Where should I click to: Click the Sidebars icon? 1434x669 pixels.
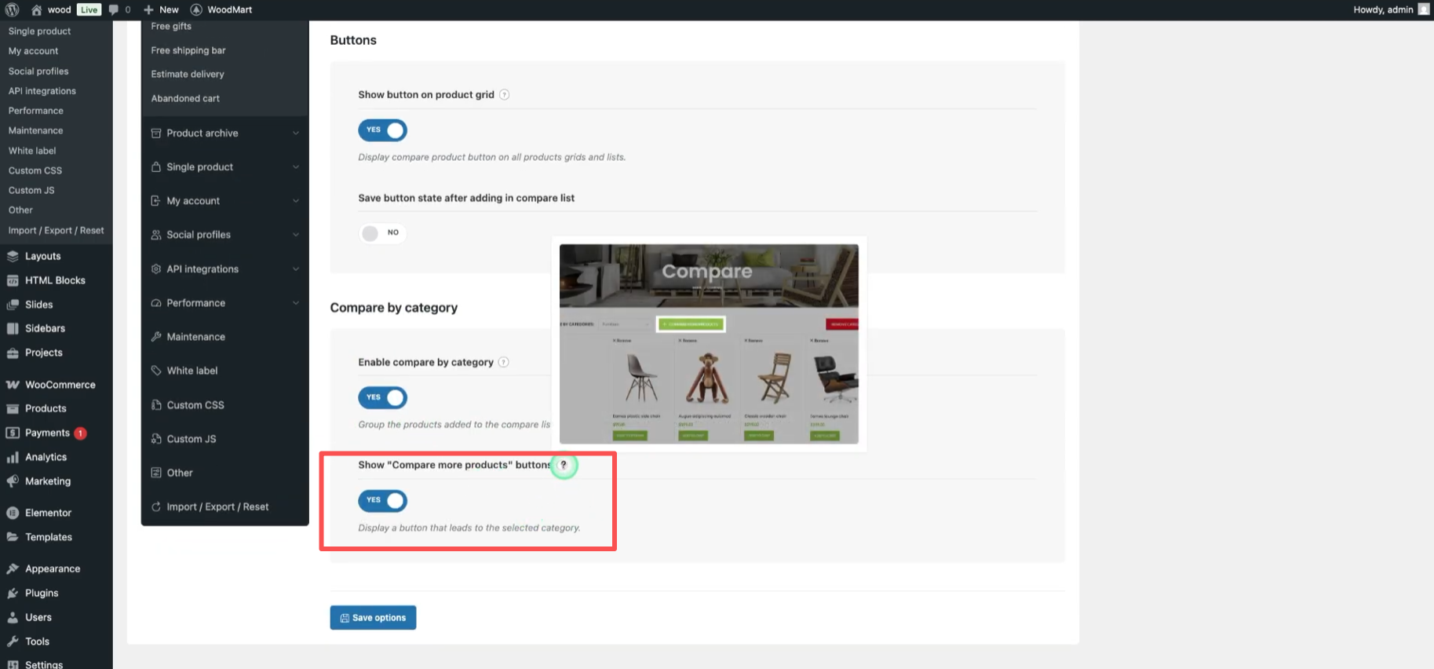pyautogui.click(x=13, y=328)
